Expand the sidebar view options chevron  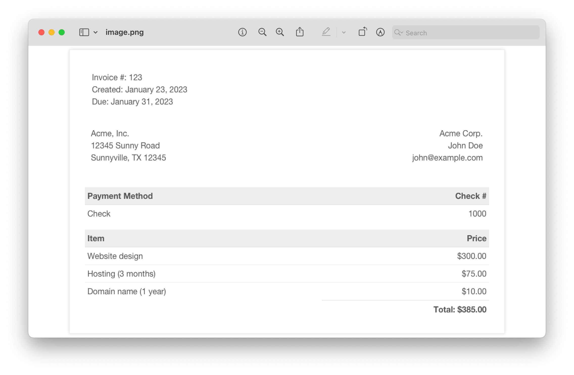click(95, 32)
